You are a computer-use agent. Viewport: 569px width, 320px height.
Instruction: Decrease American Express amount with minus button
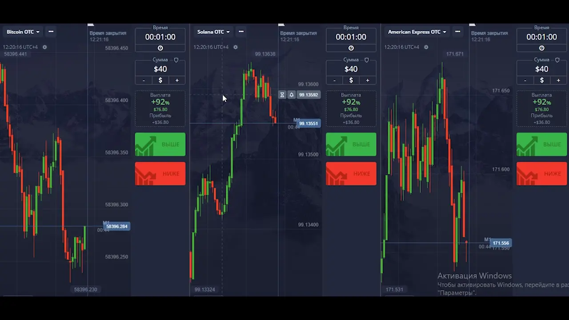[x=525, y=80]
